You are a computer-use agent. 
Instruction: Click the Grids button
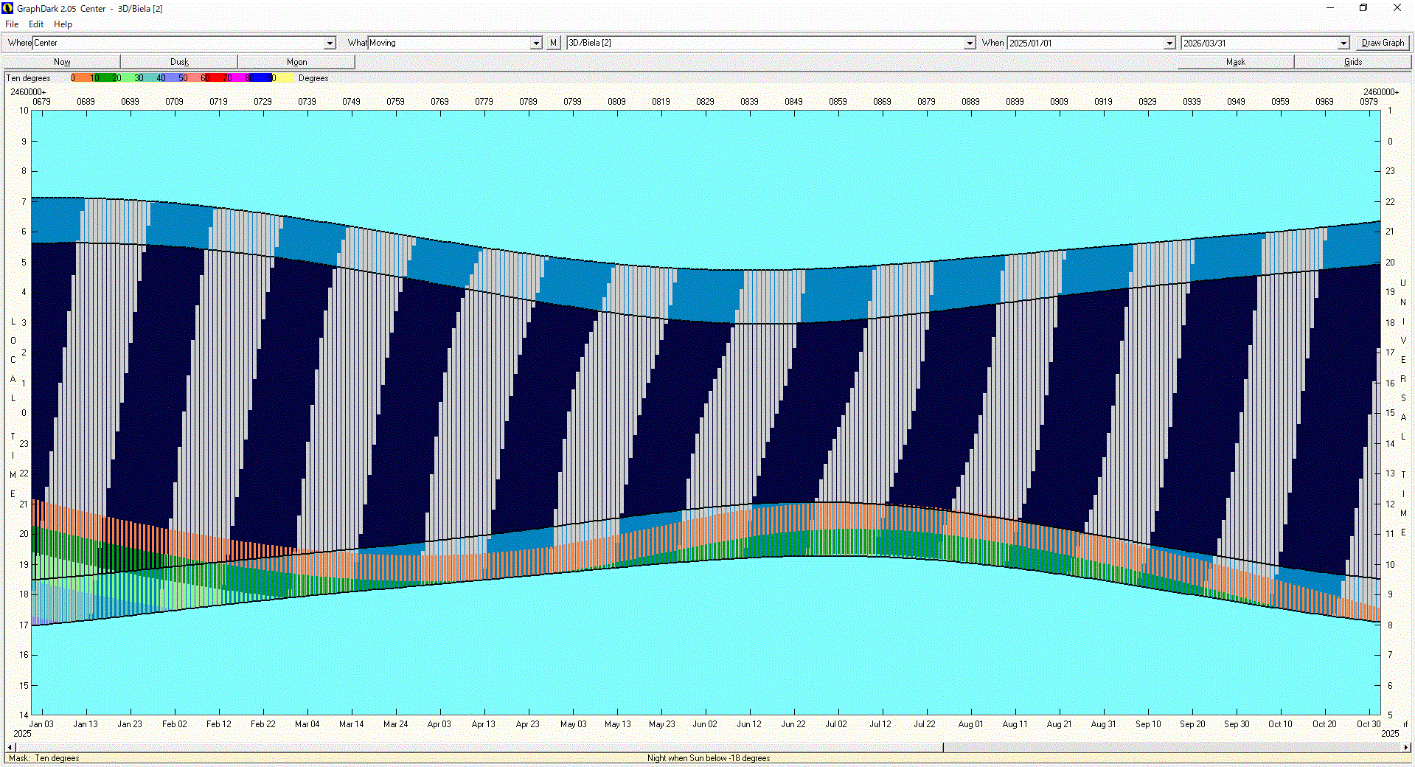[1352, 62]
